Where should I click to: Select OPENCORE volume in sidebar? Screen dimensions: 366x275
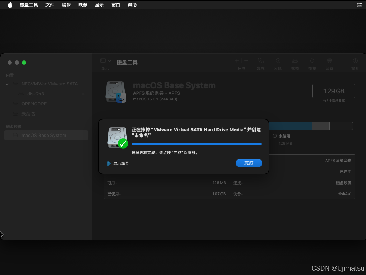pyautogui.click(x=46, y=104)
